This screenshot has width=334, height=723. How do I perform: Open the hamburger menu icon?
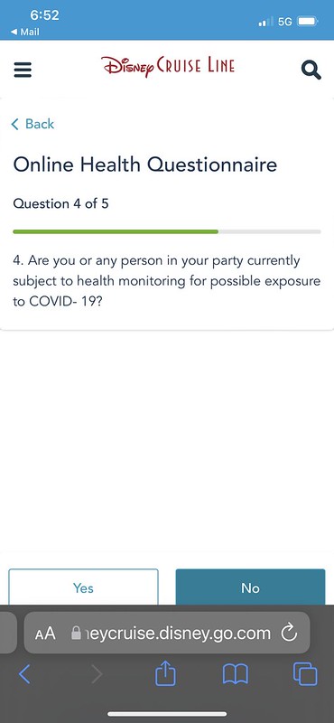[x=23, y=70]
